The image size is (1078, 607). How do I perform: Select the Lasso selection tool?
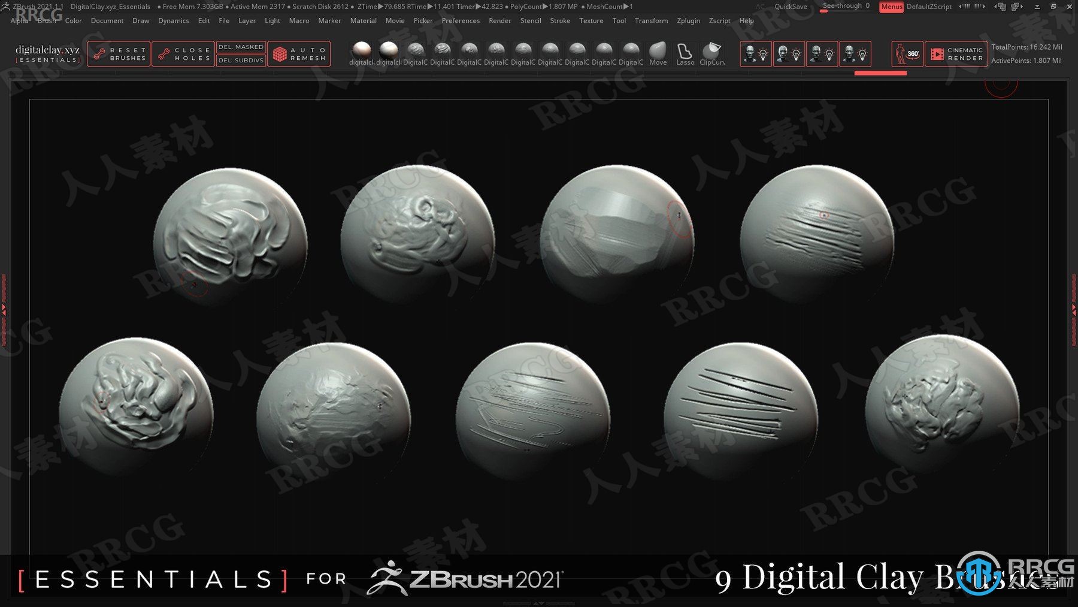point(685,54)
